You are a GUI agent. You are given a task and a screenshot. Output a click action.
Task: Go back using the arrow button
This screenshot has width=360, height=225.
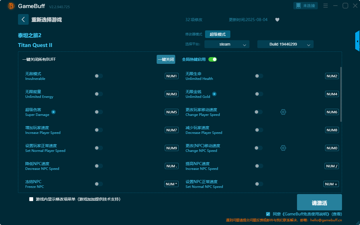(23, 19)
